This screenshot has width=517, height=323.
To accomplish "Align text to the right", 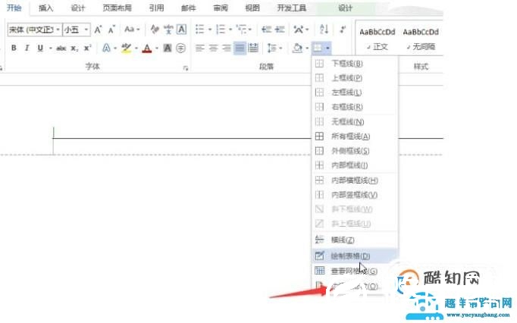I will (x=227, y=49).
